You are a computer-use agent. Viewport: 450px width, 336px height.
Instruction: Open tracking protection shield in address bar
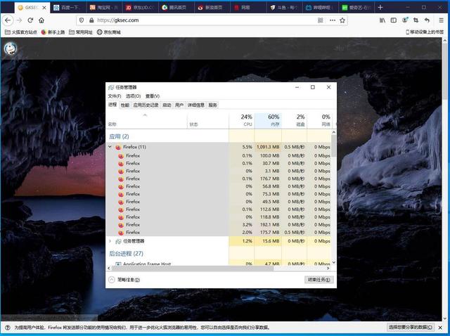tap(82, 20)
